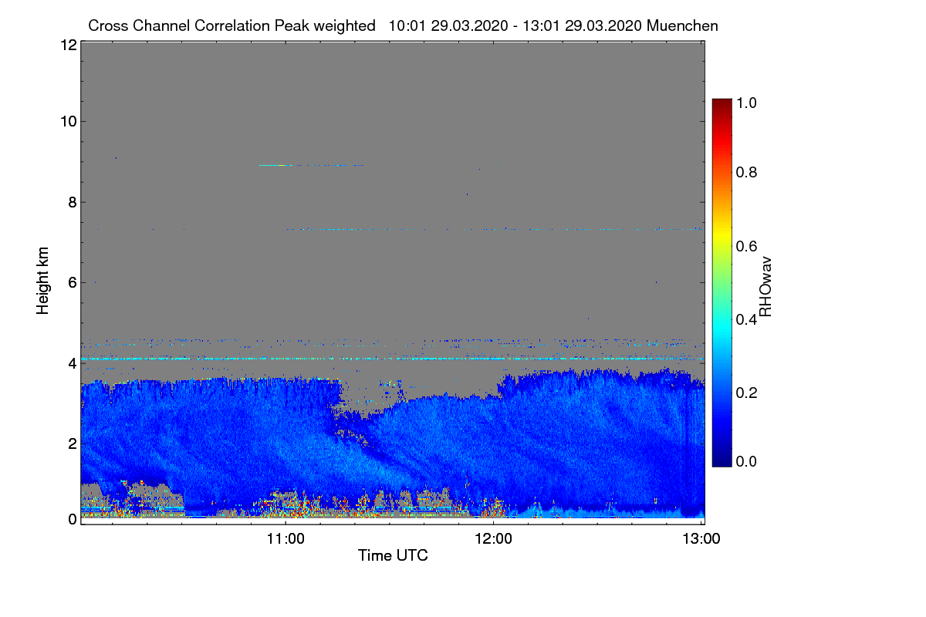Click the colorbar value 0.0
This screenshot has height=617, width=926.
748,461
